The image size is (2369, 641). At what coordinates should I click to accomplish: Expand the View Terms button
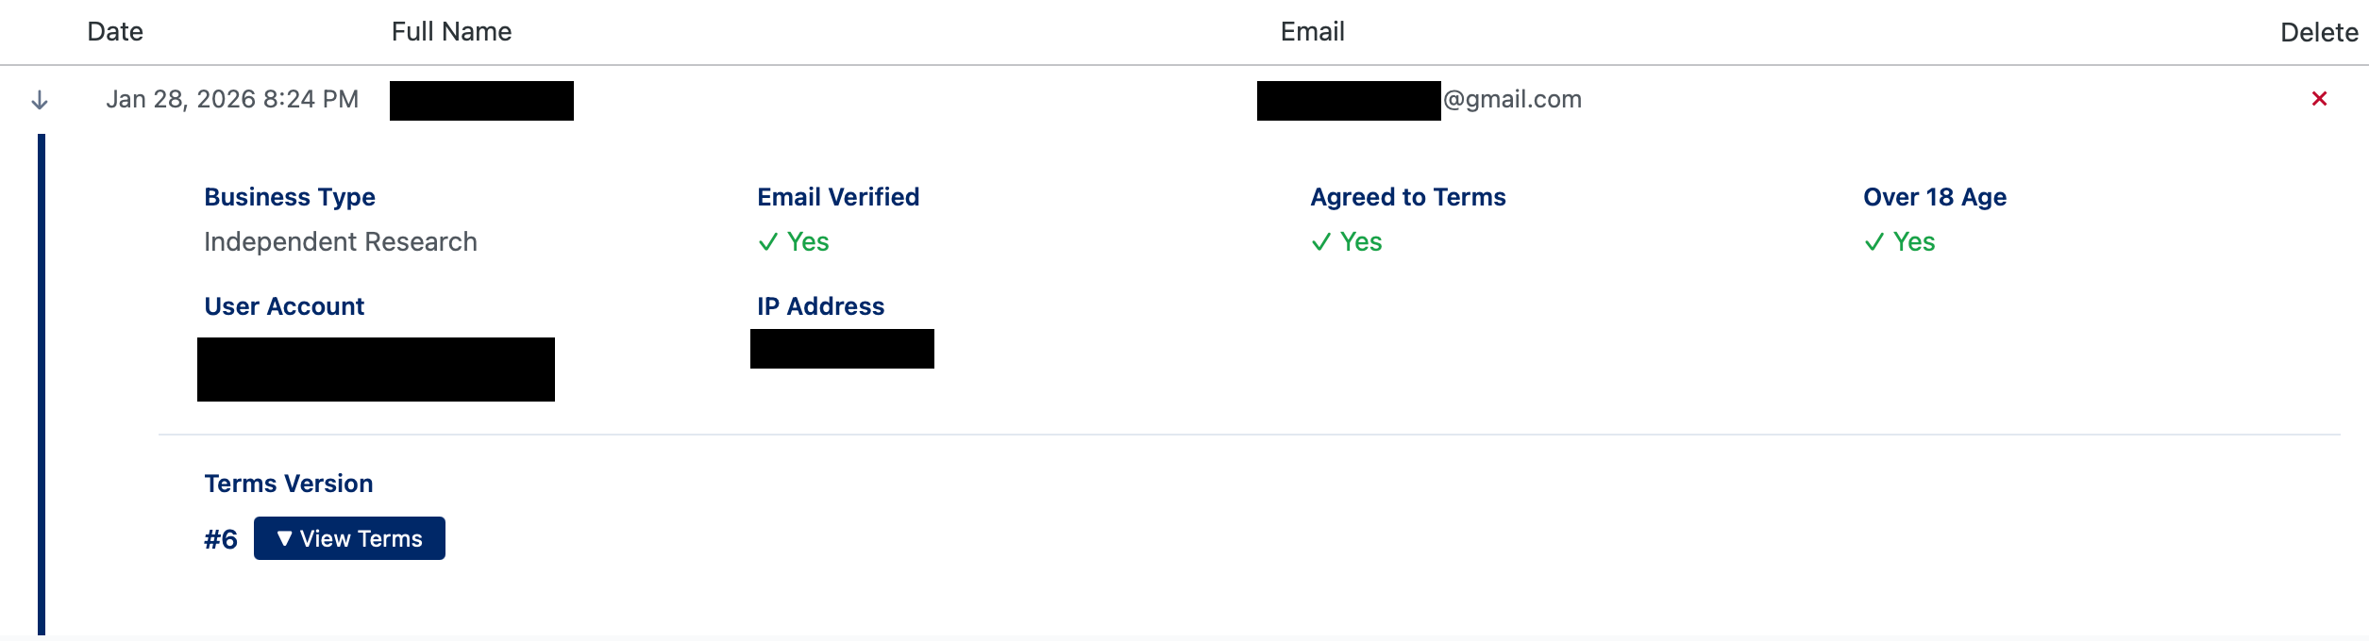[349, 538]
